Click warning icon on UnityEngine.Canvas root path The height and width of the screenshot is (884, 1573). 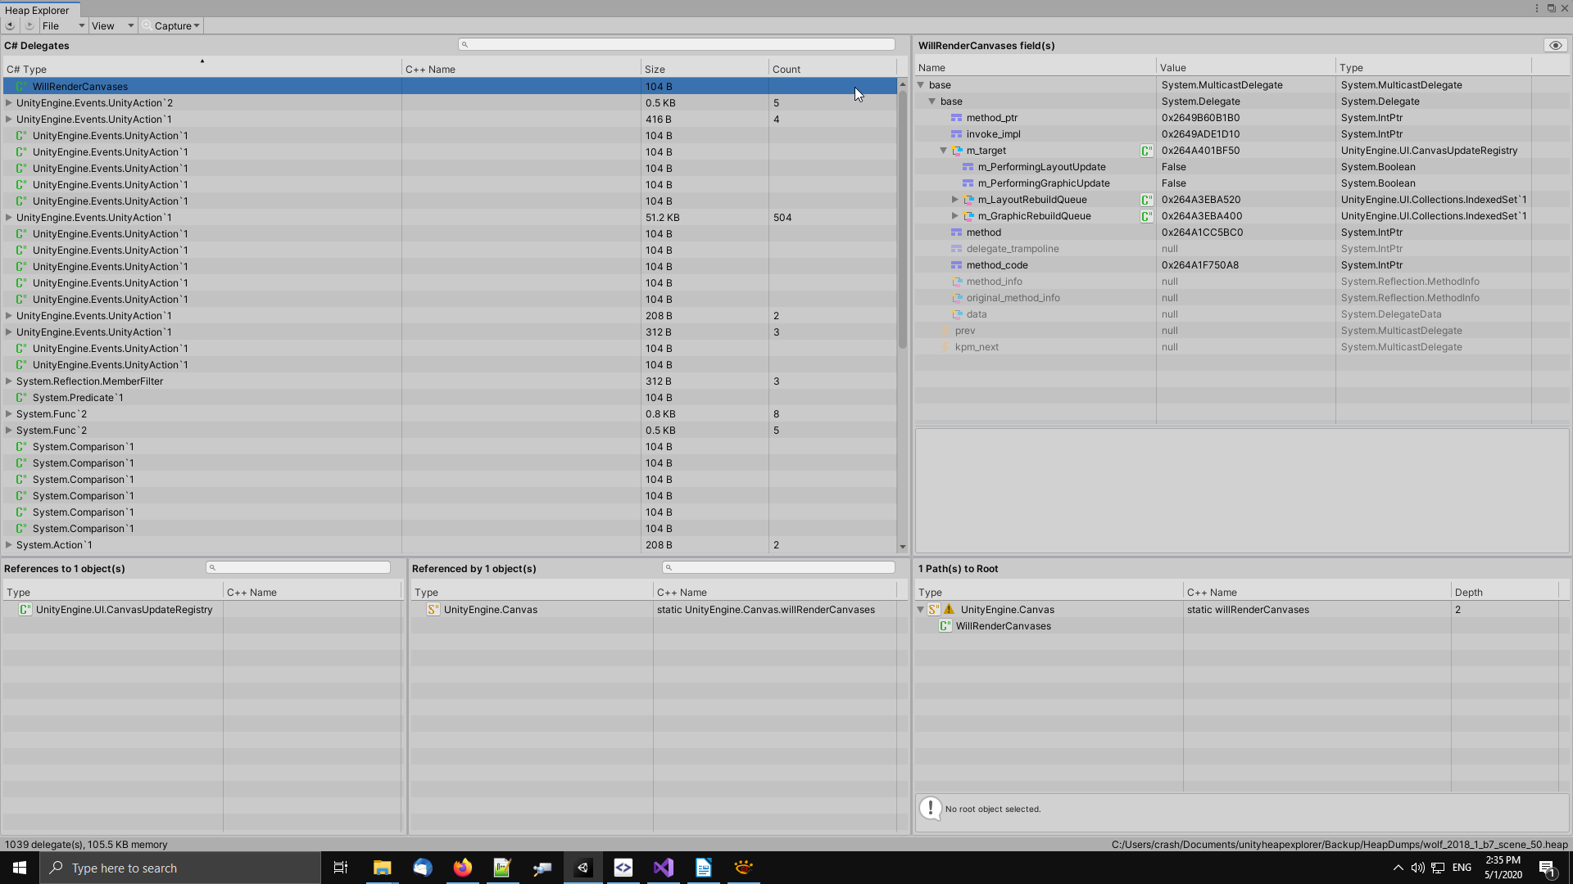(x=949, y=609)
